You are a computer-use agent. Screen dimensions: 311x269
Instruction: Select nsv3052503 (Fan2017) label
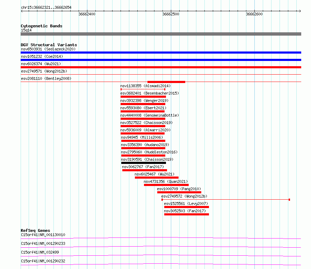[x=185, y=211]
